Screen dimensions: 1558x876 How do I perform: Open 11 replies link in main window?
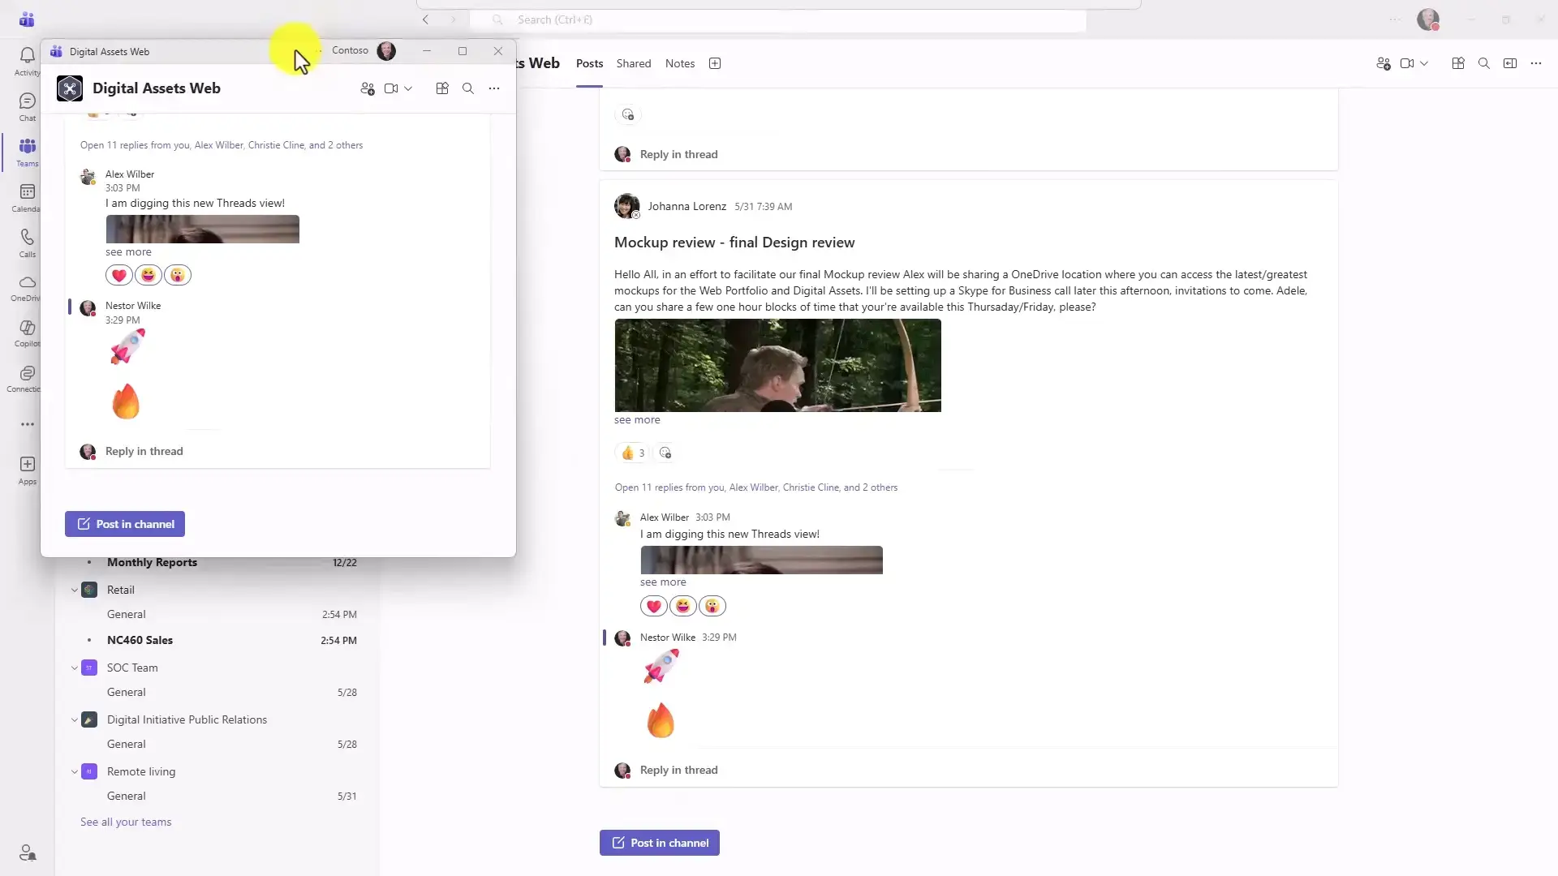pos(756,487)
